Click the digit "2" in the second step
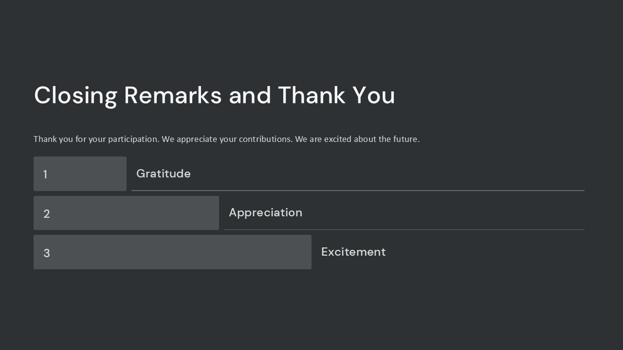Image resolution: width=623 pixels, height=350 pixels. click(47, 214)
